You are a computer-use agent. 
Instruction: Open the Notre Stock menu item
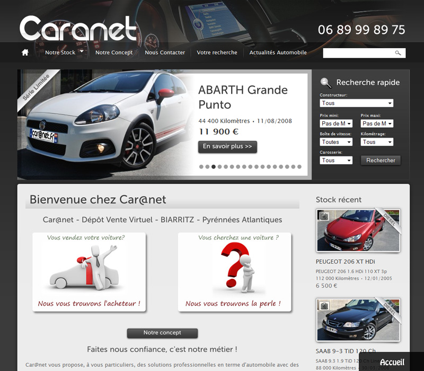[60, 52]
